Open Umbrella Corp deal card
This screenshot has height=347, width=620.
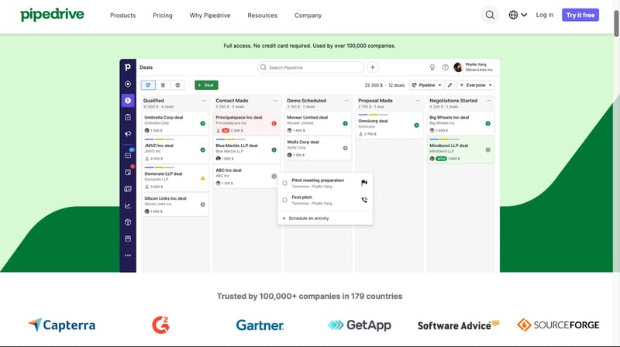pyautogui.click(x=175, y=124)
